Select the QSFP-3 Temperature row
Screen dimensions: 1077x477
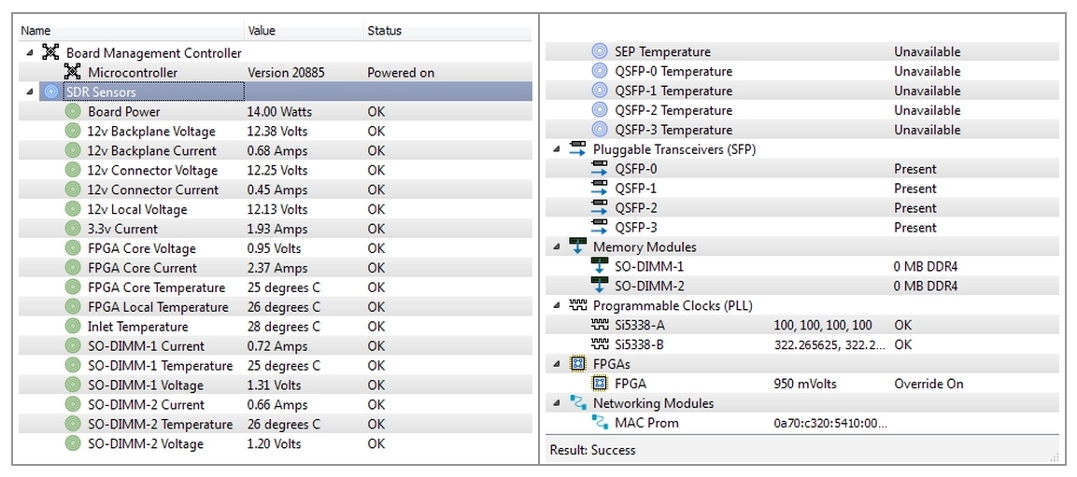pyautogui.click(x=802, y=130)
